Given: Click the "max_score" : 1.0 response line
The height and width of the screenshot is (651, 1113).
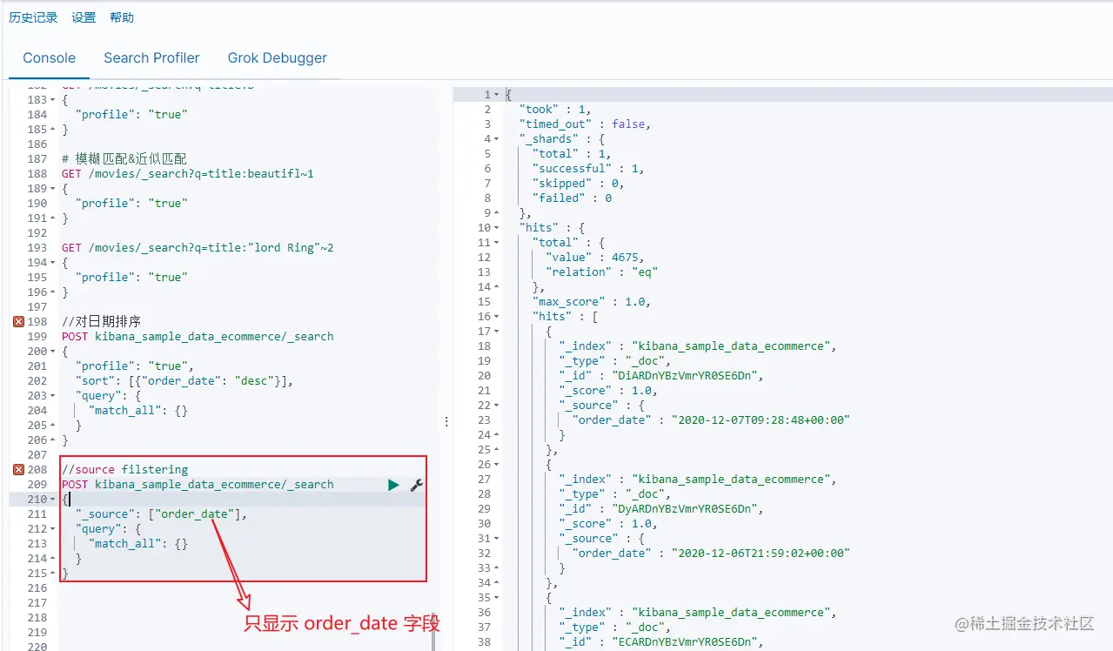Looking at the screenshot, I should coord(592,301).
